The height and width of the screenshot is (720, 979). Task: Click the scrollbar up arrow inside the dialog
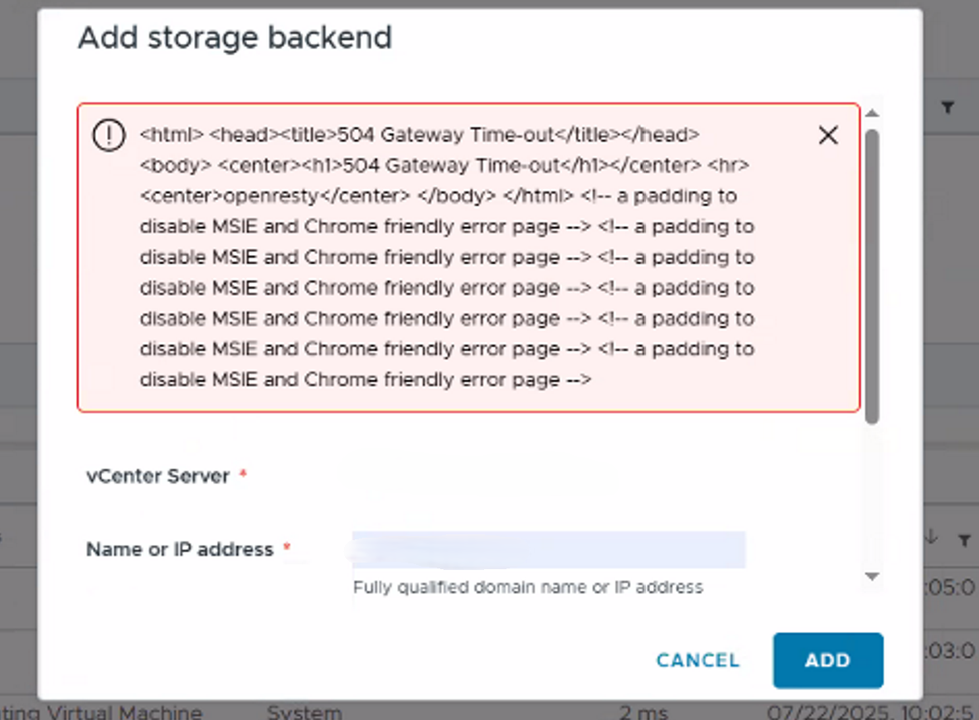click(872, 114)
